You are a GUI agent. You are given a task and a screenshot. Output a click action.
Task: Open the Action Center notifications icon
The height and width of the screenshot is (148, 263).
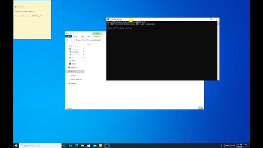[x=246, y=146]
